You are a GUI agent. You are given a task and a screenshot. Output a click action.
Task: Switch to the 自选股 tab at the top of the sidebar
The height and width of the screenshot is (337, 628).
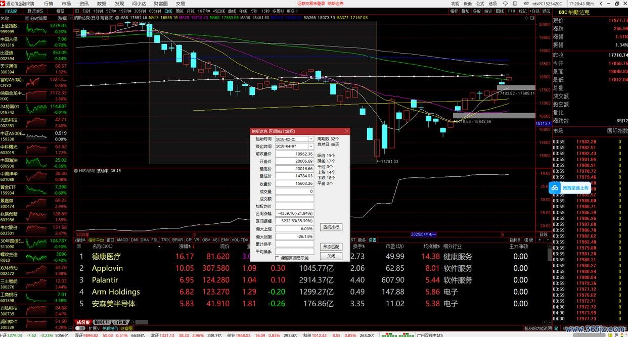[x=11, y=11]
